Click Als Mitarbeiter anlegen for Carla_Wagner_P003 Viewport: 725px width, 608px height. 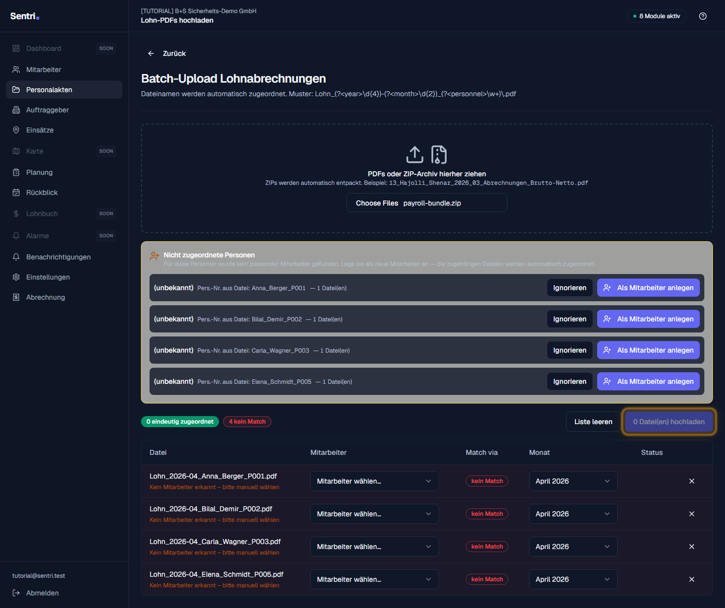[x=648, y=350]
